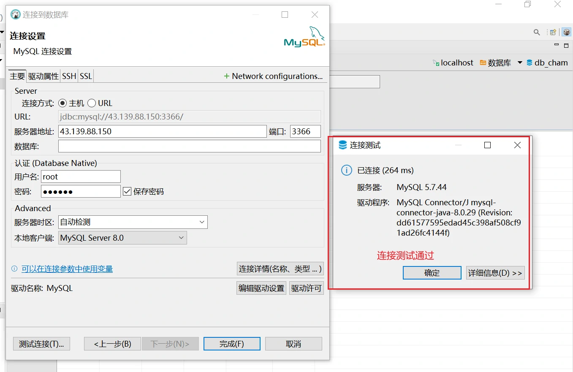The image size is (573, 372).
Task: Click the 驱动许可 button
Action: click(307, 288)
